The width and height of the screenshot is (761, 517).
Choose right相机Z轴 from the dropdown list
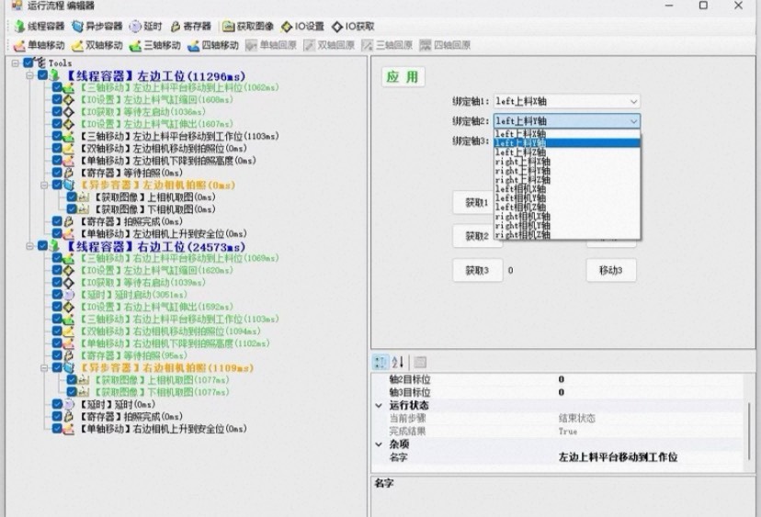[x=567, y=235]
